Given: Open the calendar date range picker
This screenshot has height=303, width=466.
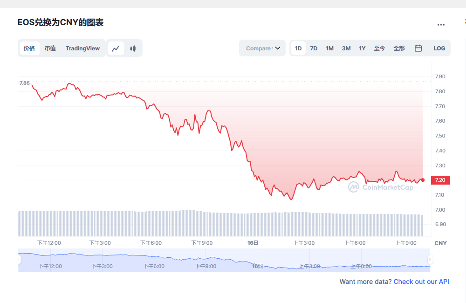Looking at the screenshot, I should [x=418, y=48].
